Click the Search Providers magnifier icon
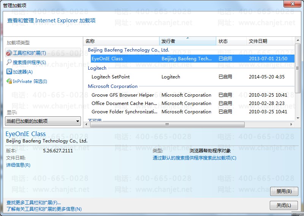Screen dimensions: 304x216 [9, 62]
